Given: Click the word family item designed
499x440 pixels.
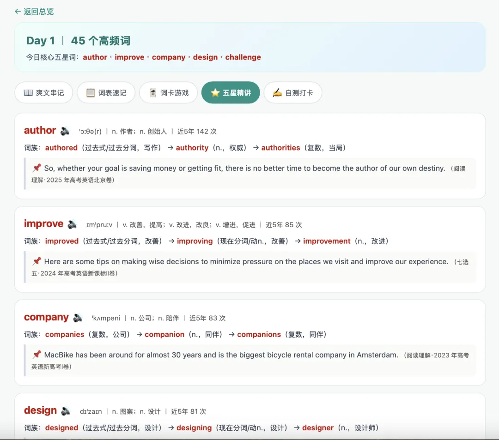Looking at the screenshot, I should [62, 428].
